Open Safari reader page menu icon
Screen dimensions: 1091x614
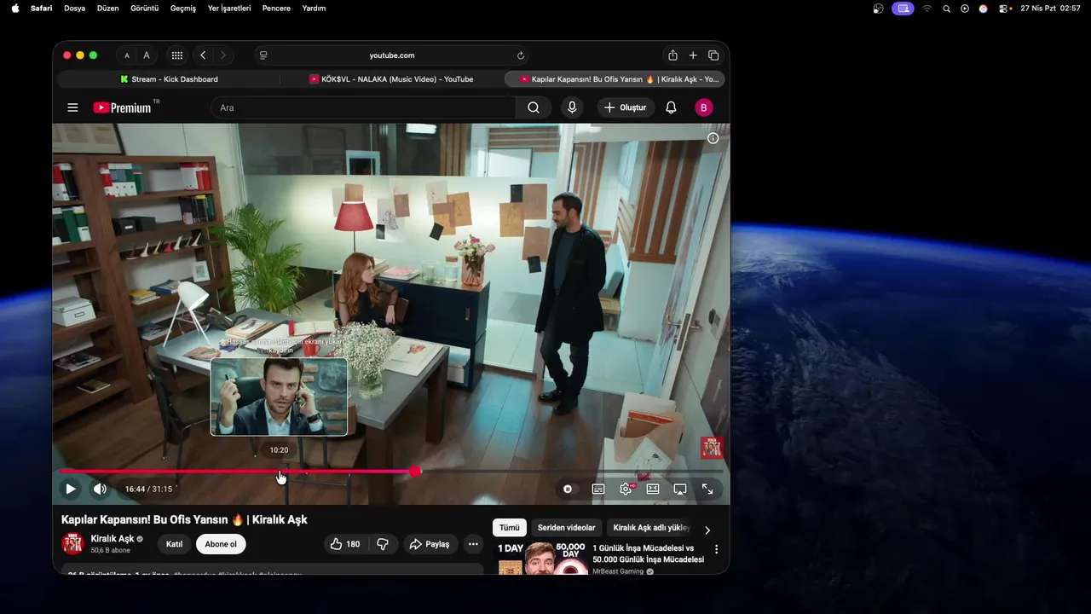263,55
